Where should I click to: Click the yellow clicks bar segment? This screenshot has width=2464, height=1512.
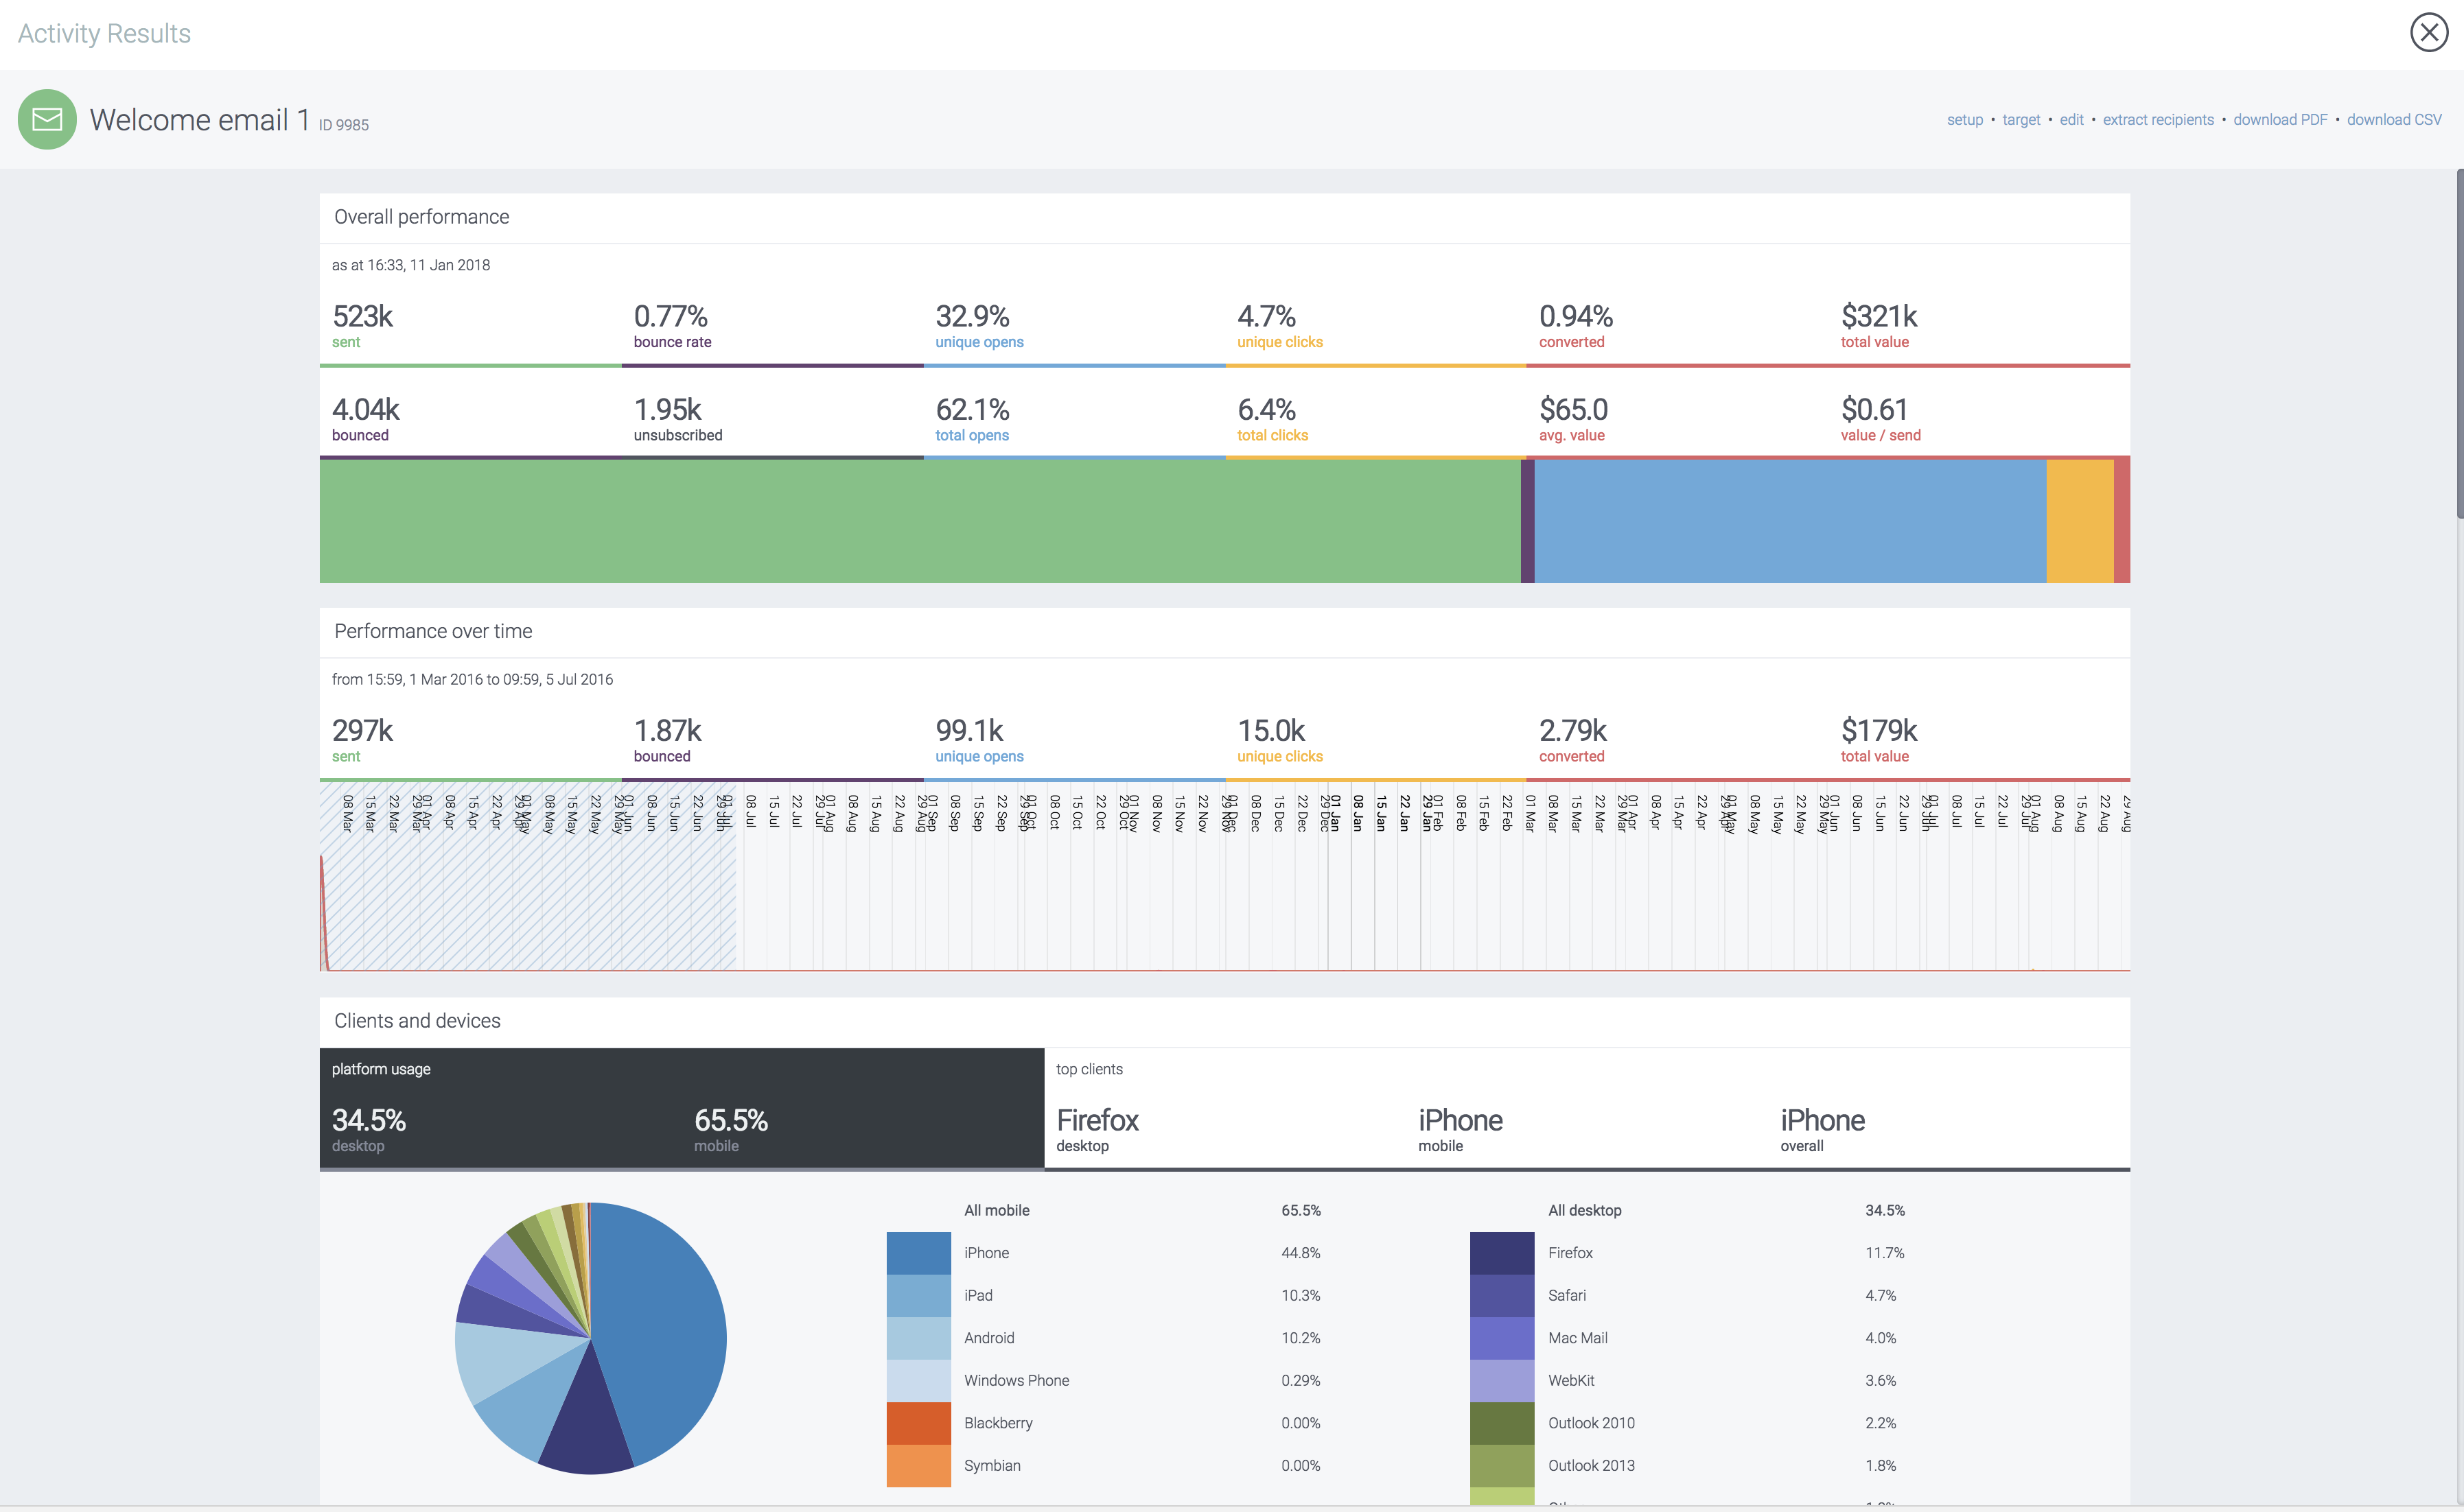click(x=2079, y=521)
